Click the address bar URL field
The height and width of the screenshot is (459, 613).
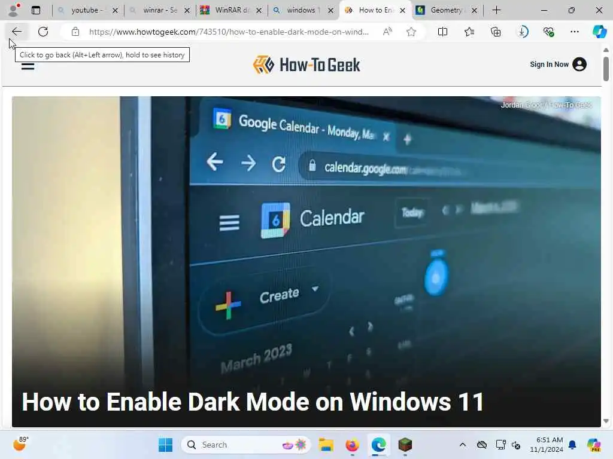pos(229,32)
